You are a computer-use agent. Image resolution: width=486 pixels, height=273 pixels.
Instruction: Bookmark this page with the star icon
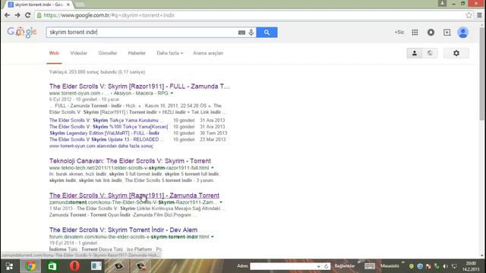[x=469, y=15]
